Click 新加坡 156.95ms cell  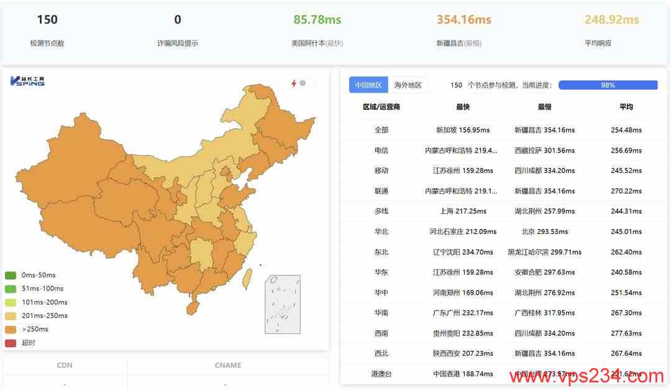tap(463, 130)
